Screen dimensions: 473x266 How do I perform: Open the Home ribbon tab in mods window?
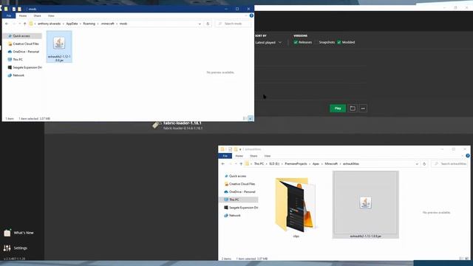tap(23, 16)
